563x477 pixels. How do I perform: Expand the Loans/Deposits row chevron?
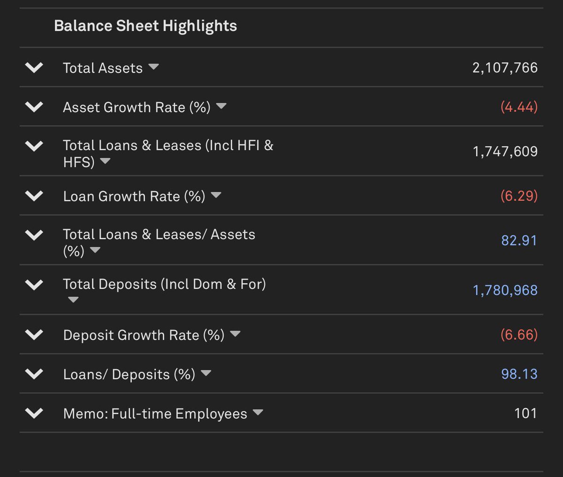(34, 374)
